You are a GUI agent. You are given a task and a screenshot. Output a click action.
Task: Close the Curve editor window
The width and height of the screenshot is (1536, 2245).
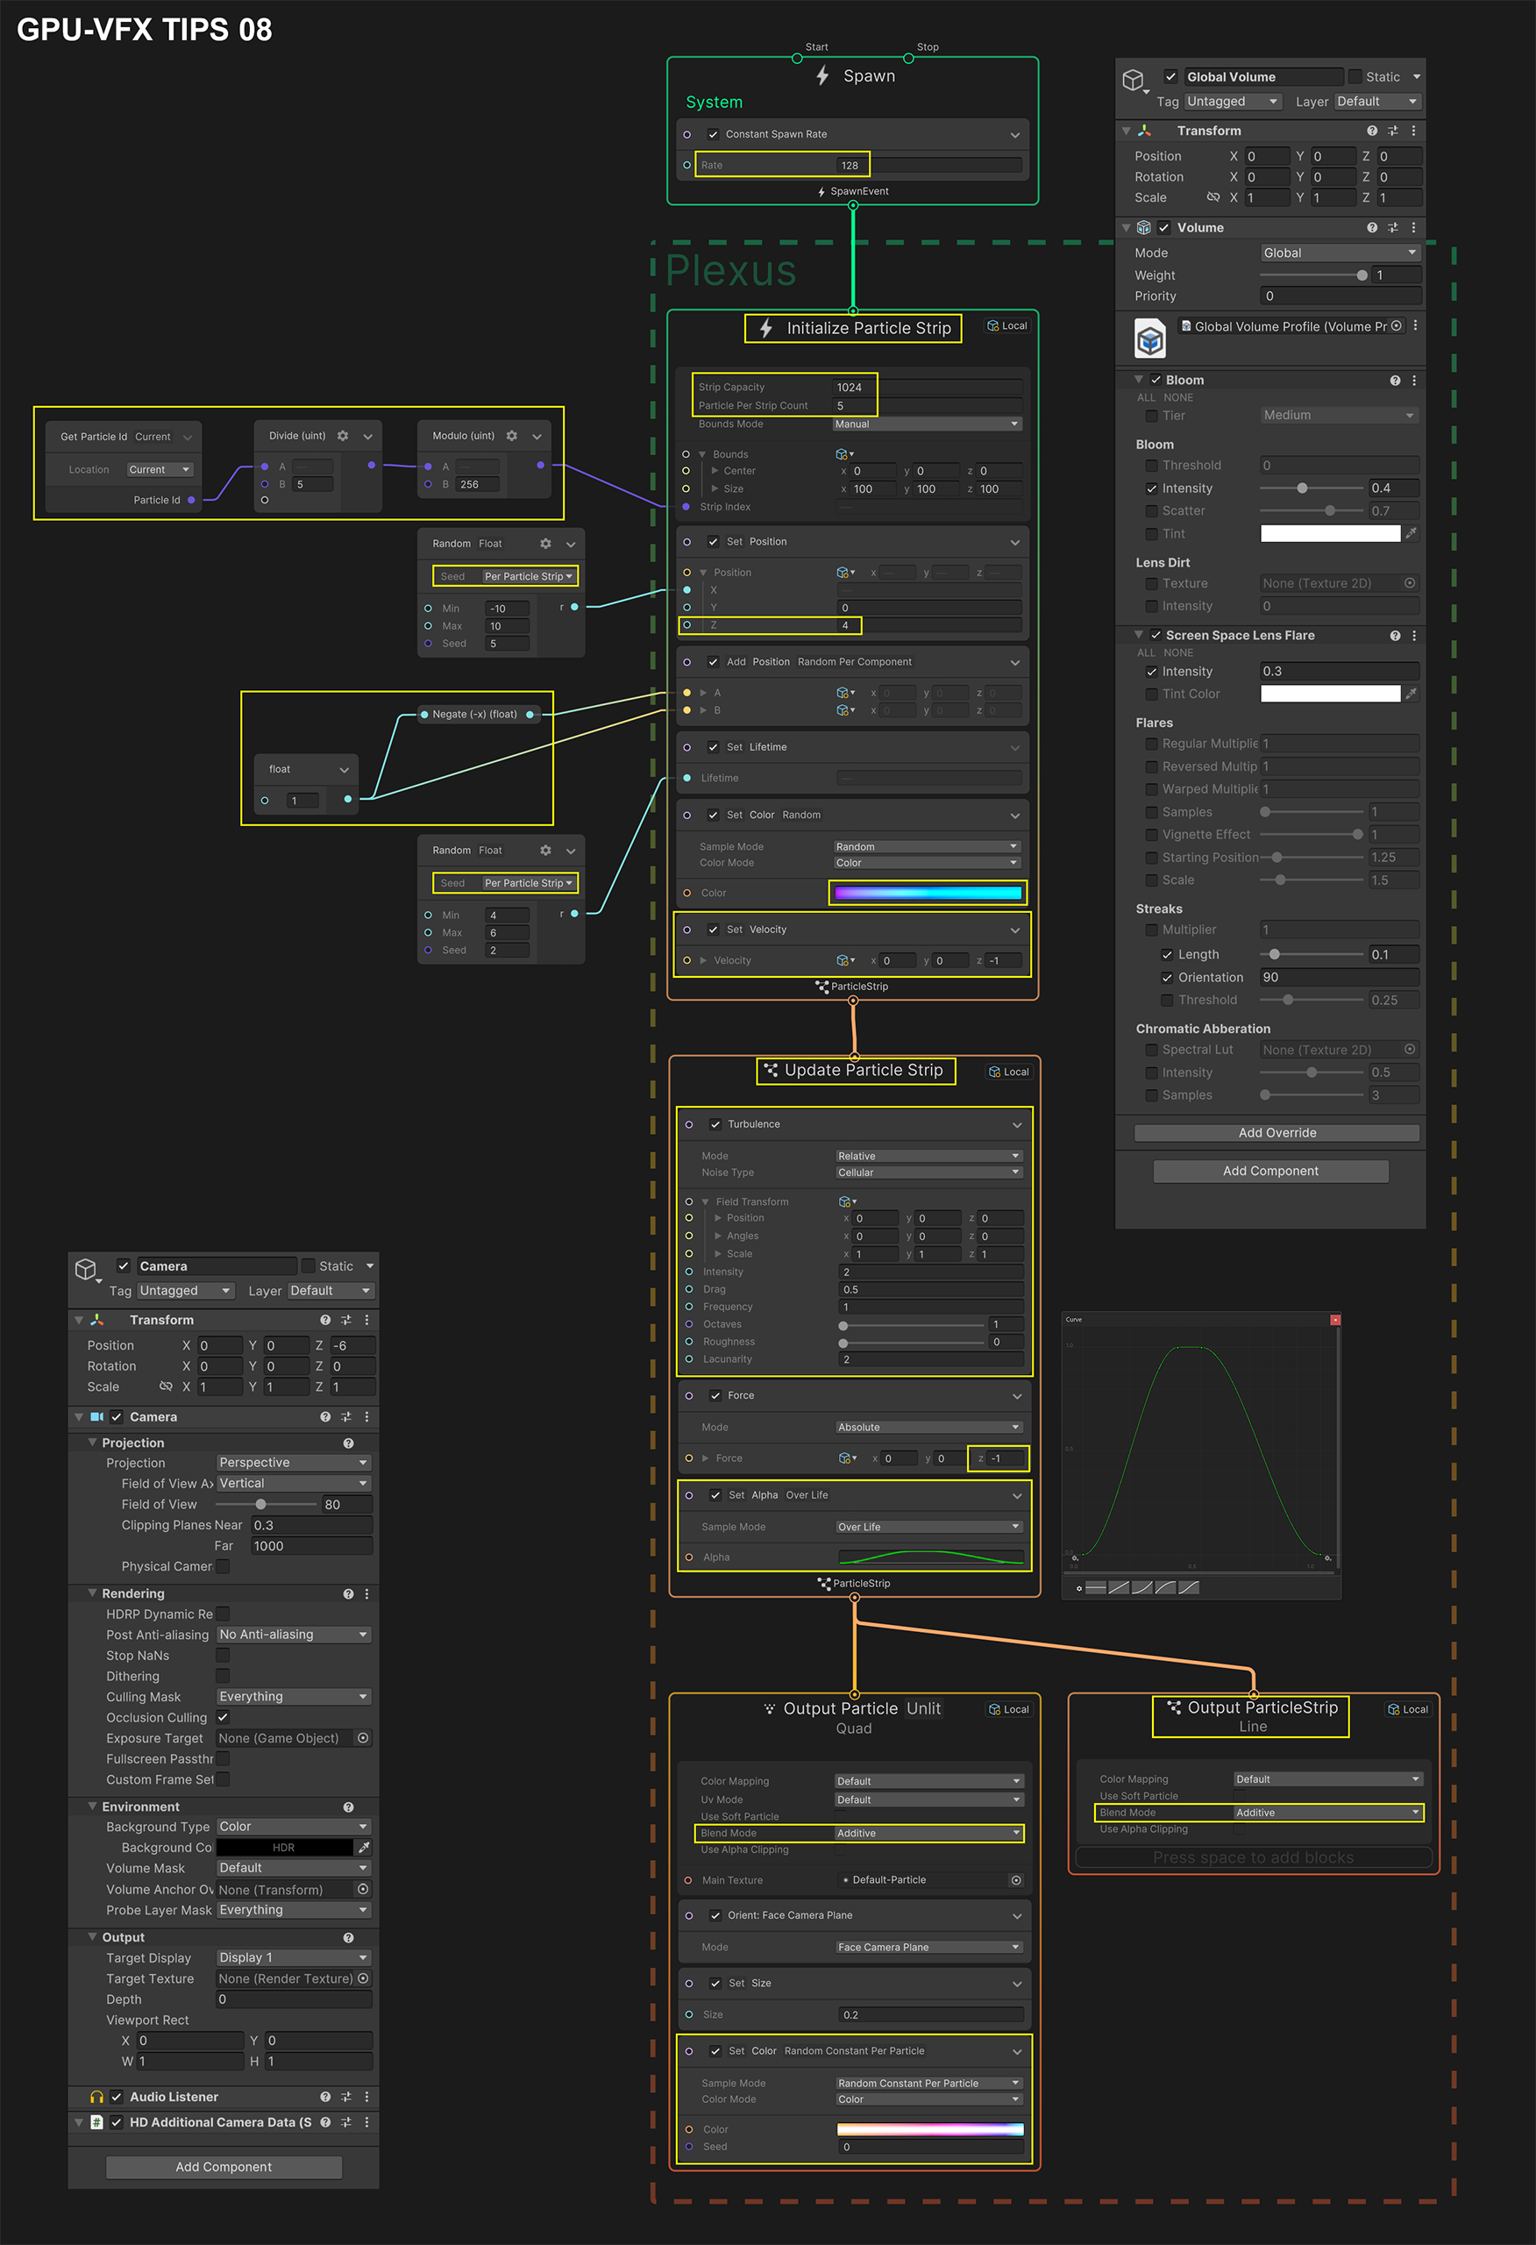1335,1320
